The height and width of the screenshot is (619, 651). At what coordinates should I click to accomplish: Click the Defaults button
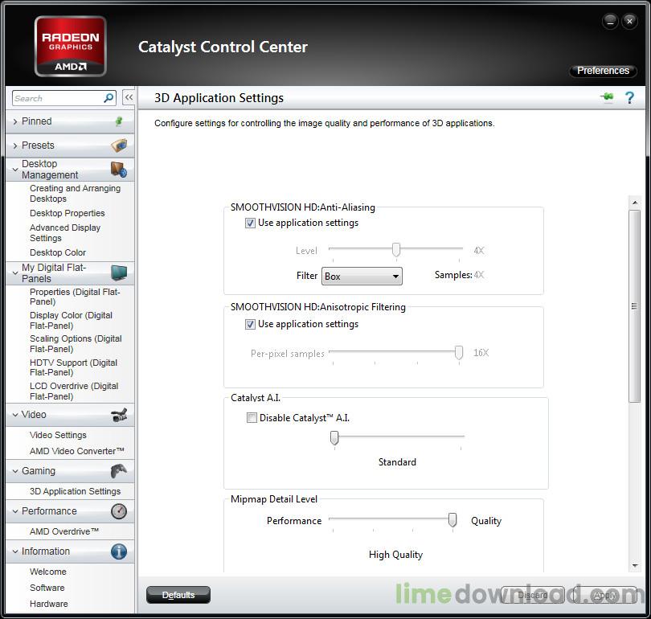tap(178, 595)
